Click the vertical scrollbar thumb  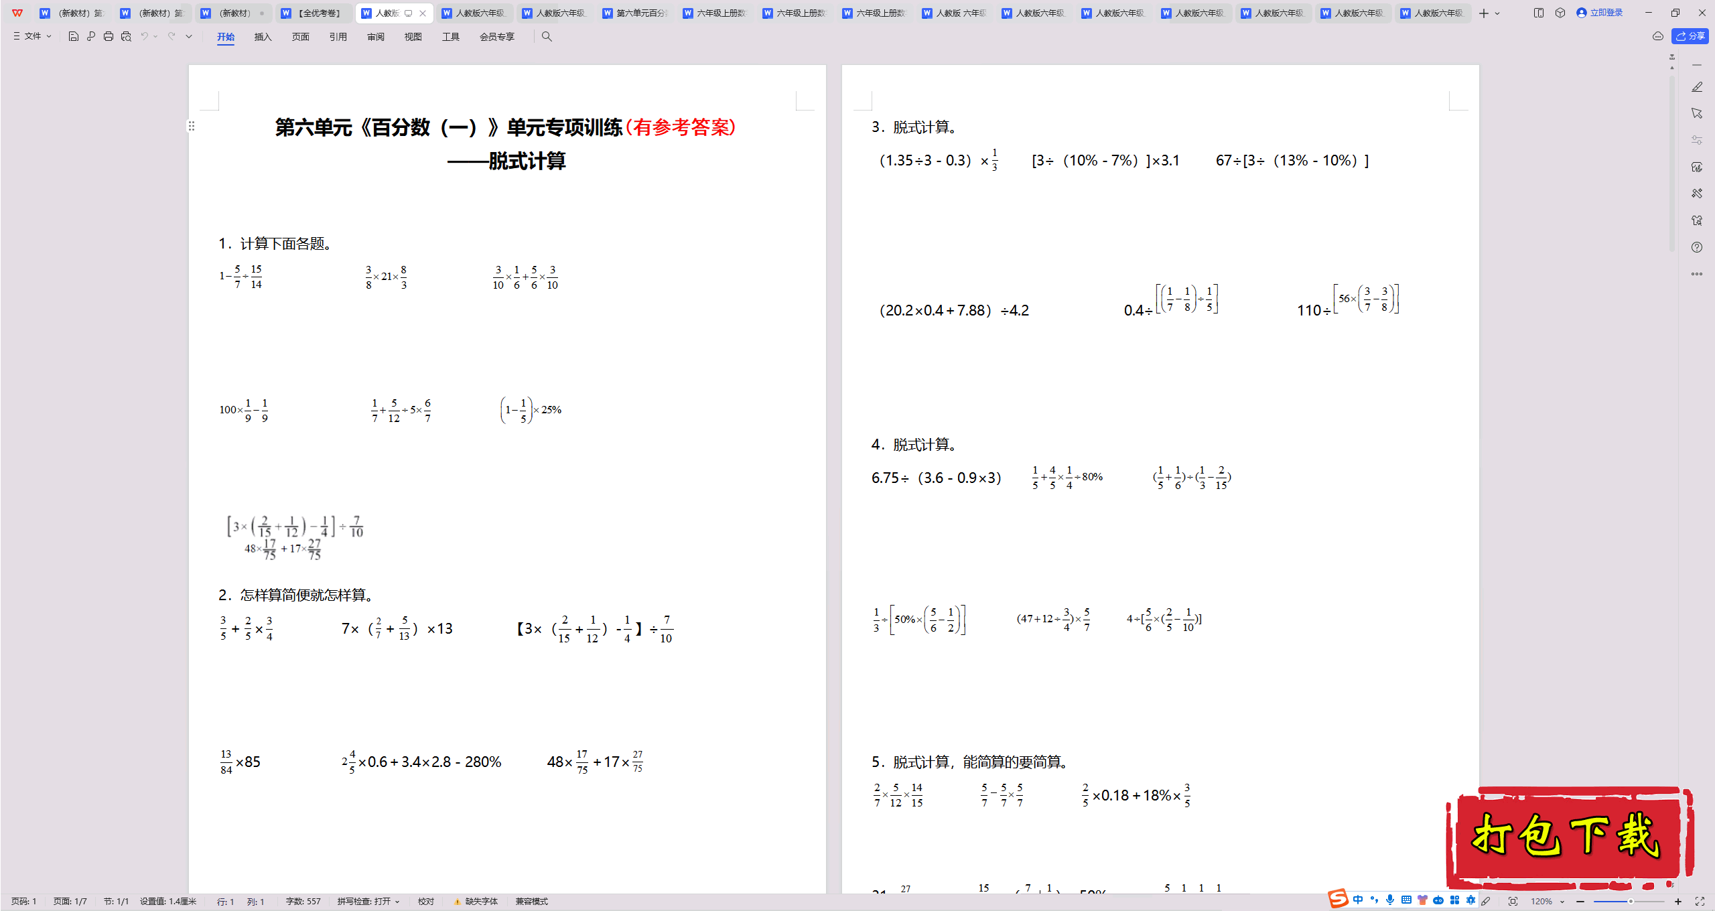(1672, 164)
